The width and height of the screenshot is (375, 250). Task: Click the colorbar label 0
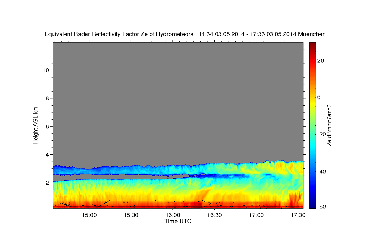(x=319, y=97)
